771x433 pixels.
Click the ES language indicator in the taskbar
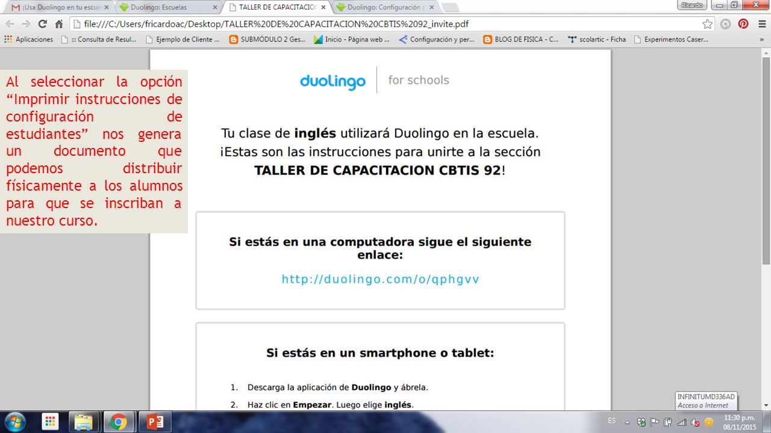pyautogui.click(x=612, y=420)
